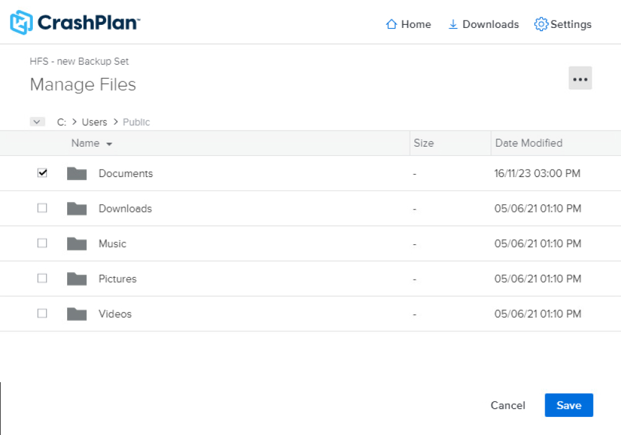This screenshot has height=435, width=621.
Task: Check the Downloads folder for backup
Action: tap(42, 208)
